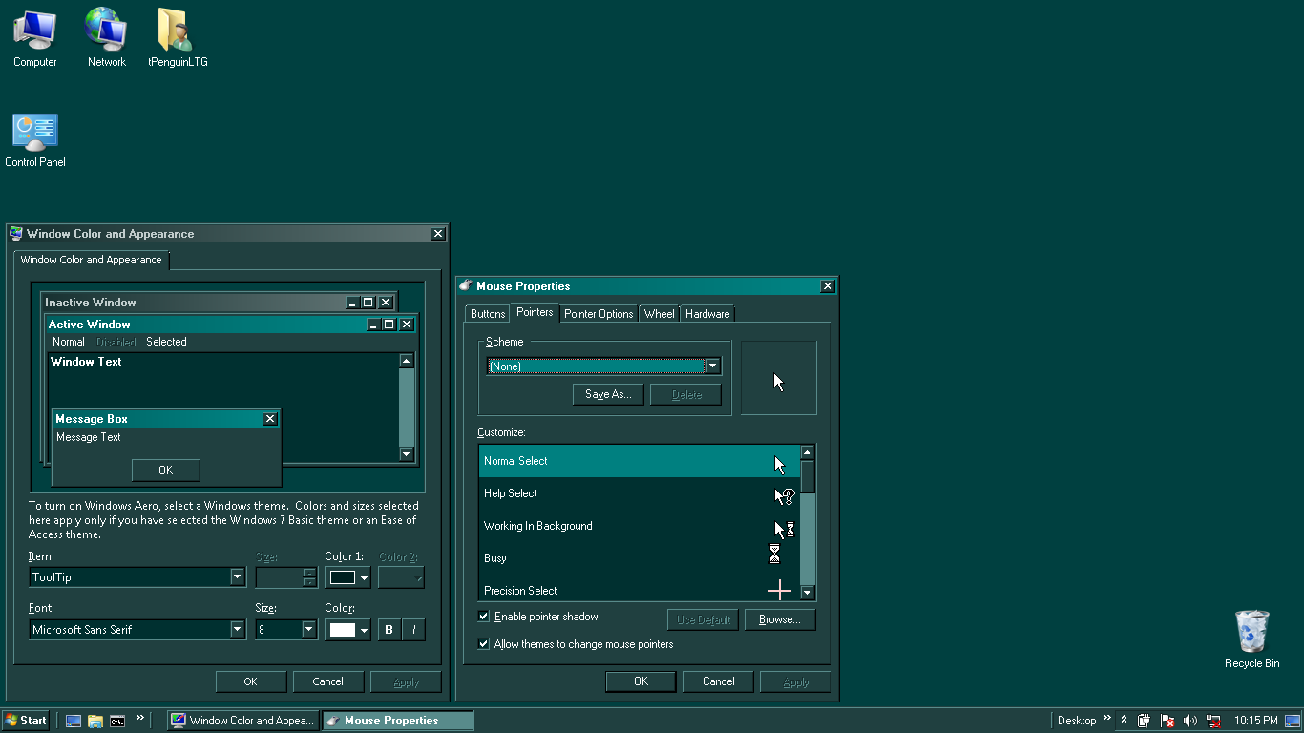Open the pointer Scheme dropdown
The width and height of the screenshot is (1304, 733).
(x=713, y=366)
